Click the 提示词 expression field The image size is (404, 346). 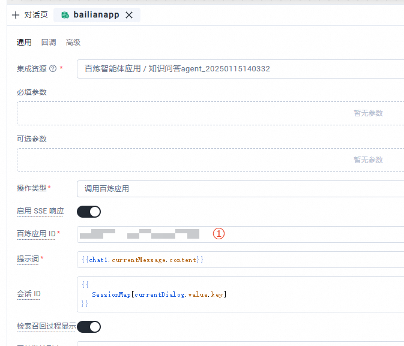(x=240, y=260)
